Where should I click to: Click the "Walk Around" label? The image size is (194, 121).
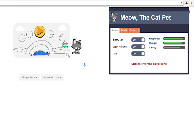pyautogui.click(x=120, y=47)
